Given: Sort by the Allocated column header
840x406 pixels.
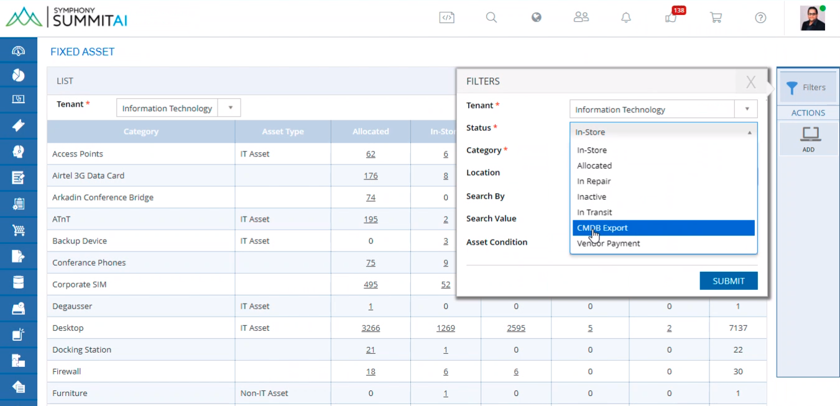Looking at the screenshot, I should [371, 132].
